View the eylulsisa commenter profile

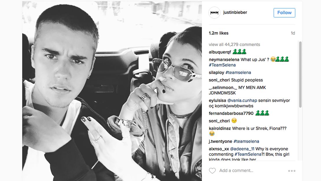(217, 100)
